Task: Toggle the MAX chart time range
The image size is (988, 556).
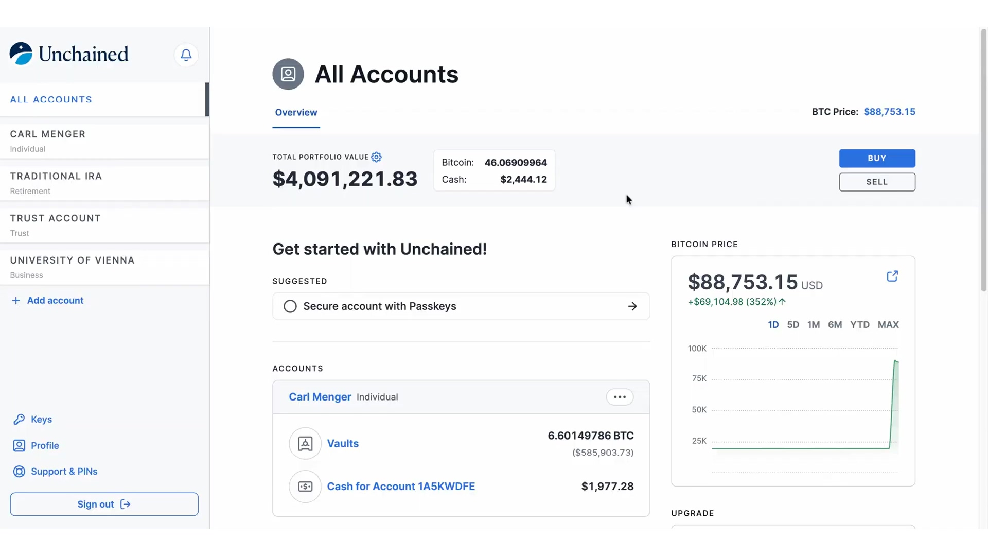Action: click(889, 324)
